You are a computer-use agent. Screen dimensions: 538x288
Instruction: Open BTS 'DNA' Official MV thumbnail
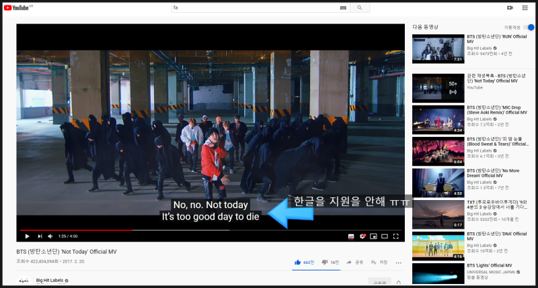(438, 246)
